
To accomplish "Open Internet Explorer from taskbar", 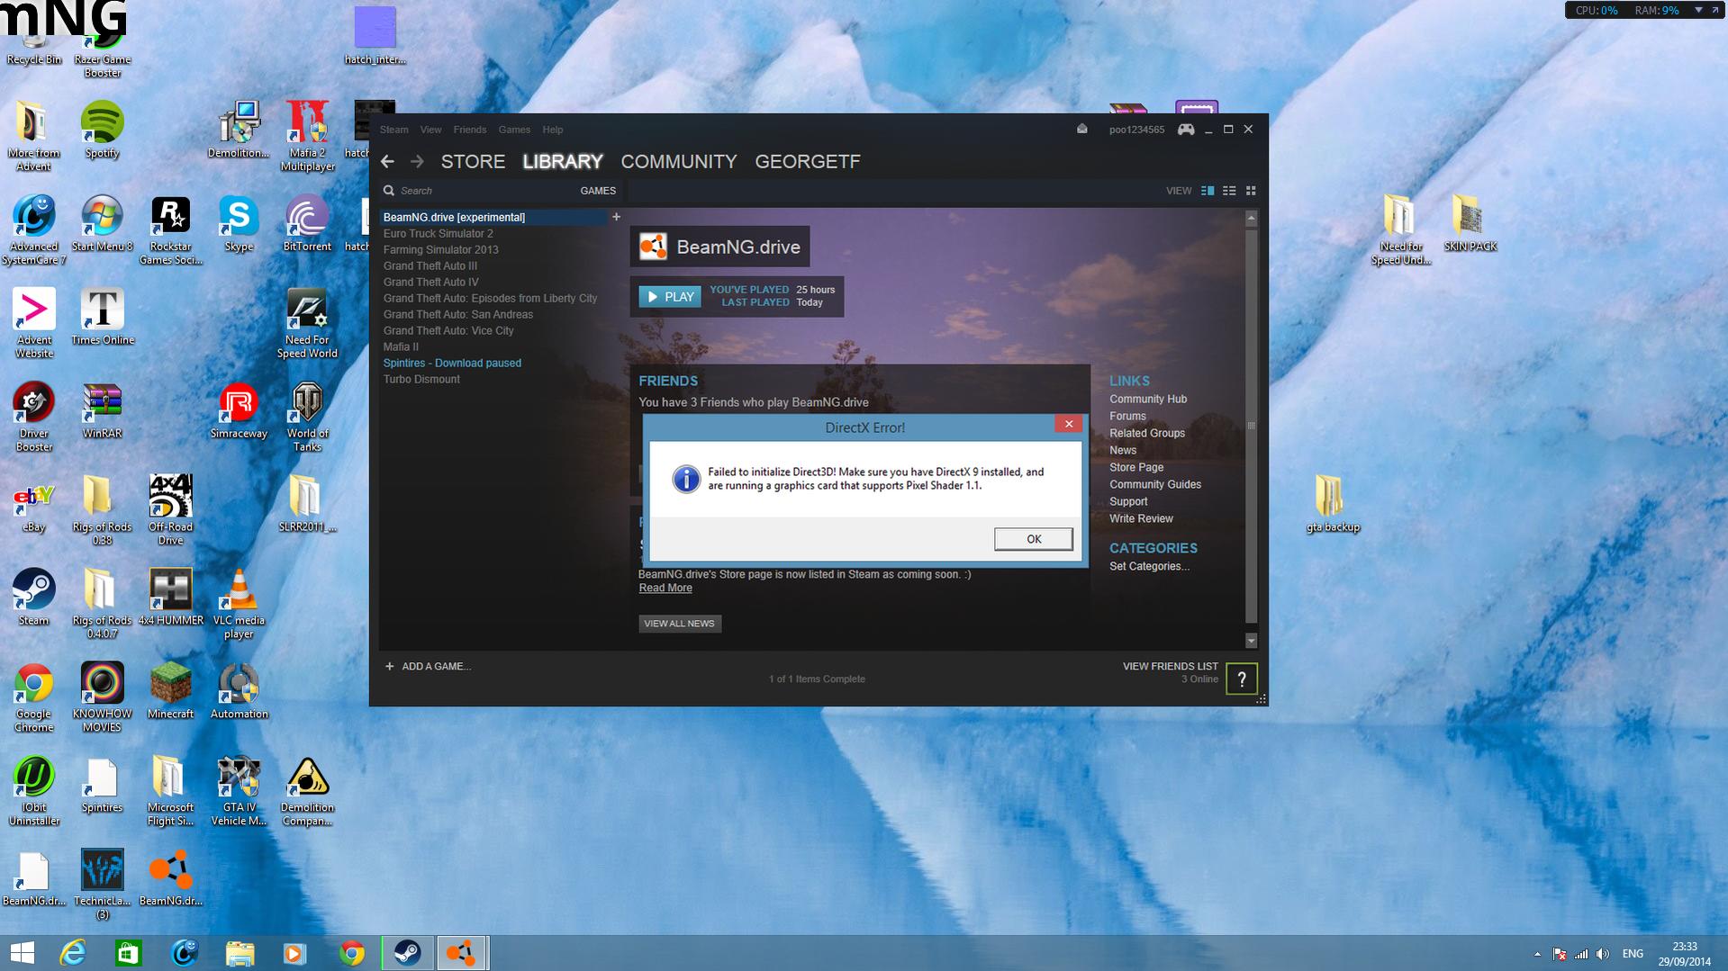I will pos(72,953).
